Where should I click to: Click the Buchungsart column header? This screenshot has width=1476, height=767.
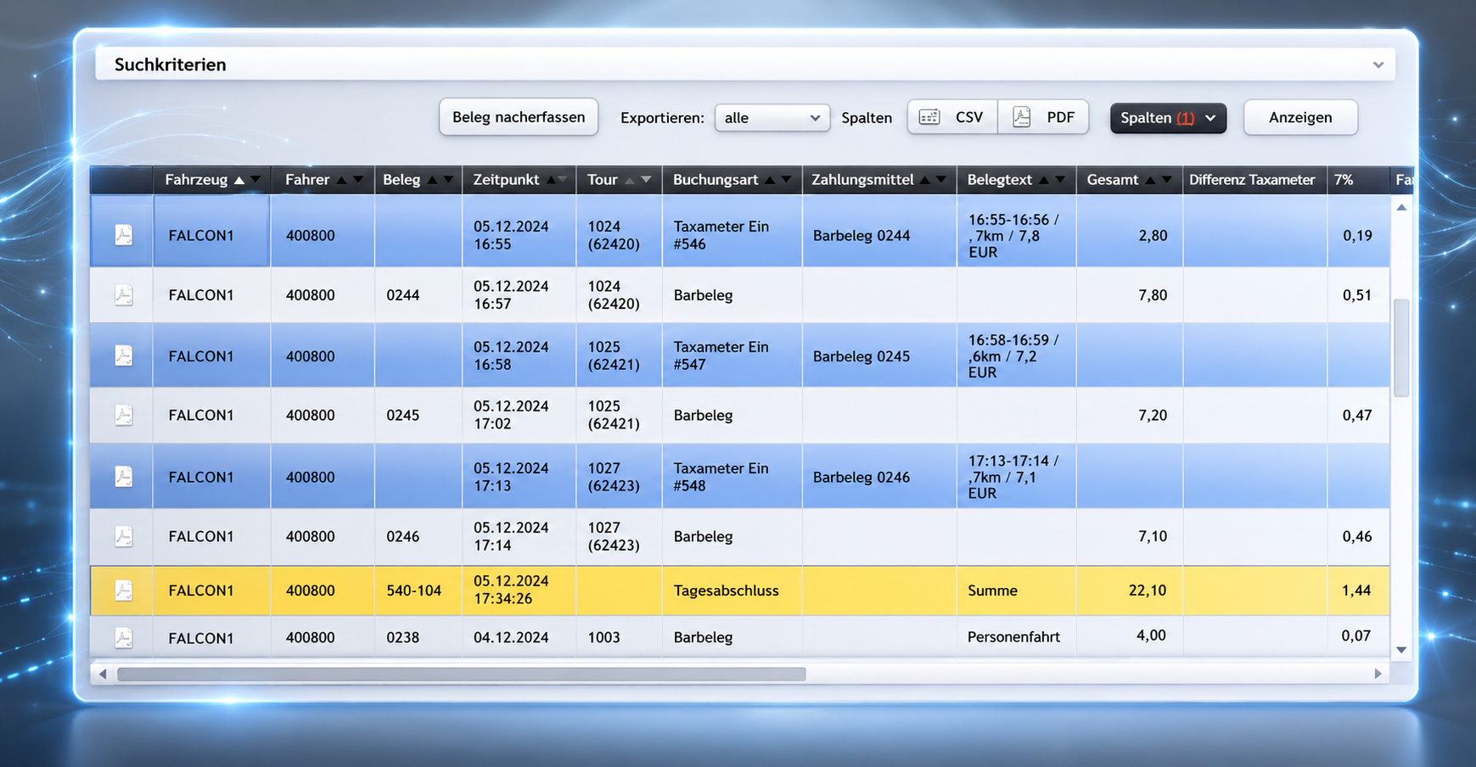click(x=716, y=180)
